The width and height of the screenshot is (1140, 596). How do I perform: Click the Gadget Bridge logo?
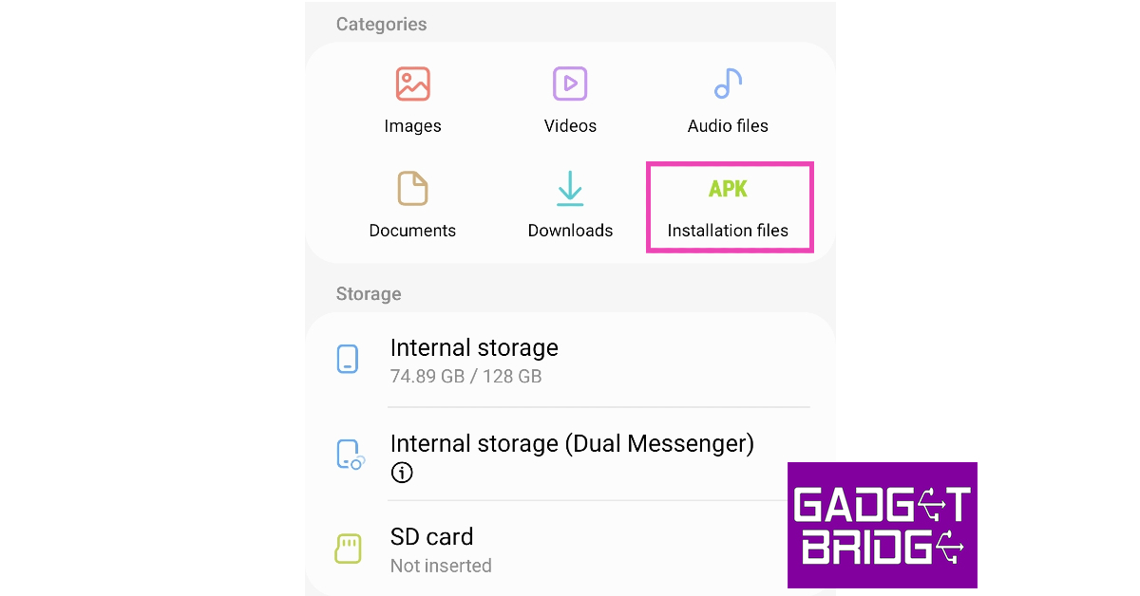[x=882, y=525]
